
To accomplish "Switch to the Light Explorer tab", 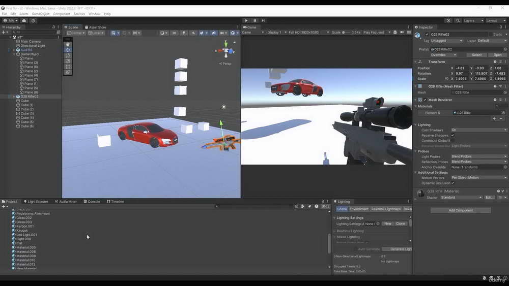I will click(x=36, y=202).
